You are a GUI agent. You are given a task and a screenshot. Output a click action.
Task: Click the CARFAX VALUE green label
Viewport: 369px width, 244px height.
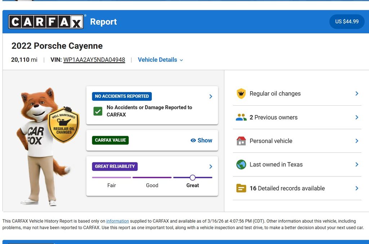click(110, 140)
